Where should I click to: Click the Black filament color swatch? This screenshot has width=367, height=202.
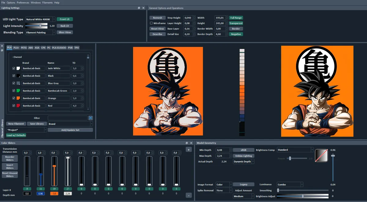pyautogui.click(x=18, y=76)
